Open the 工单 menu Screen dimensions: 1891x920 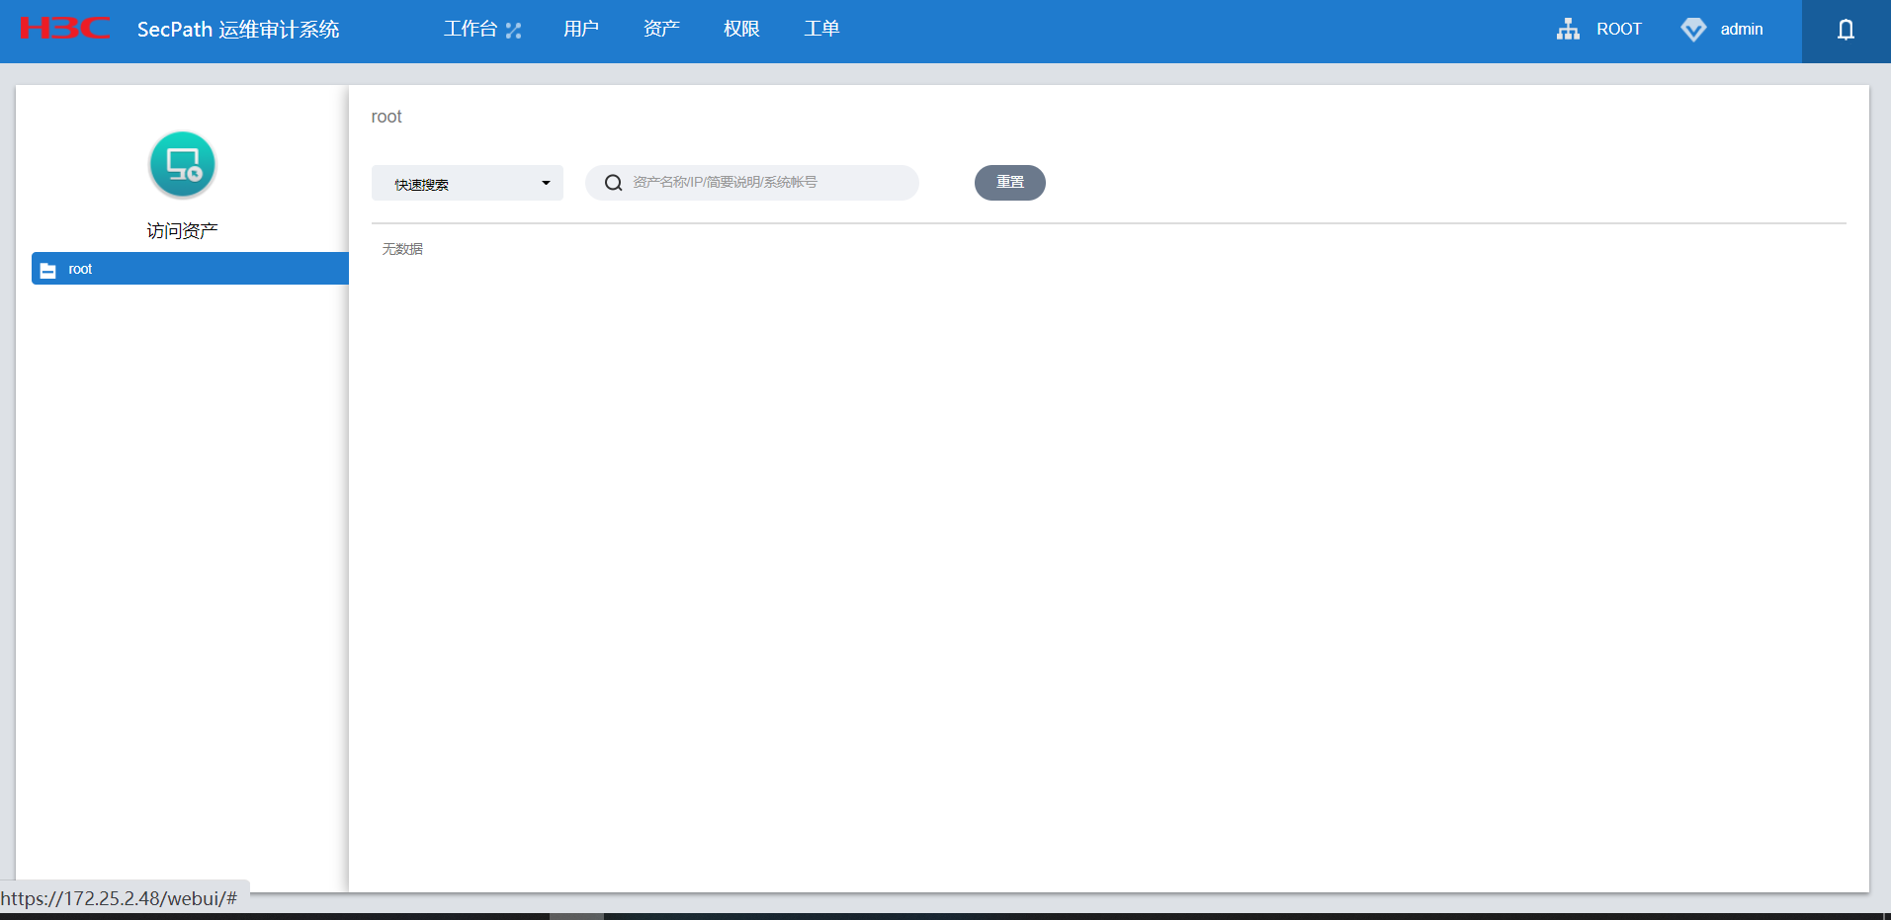click(821, 29)
